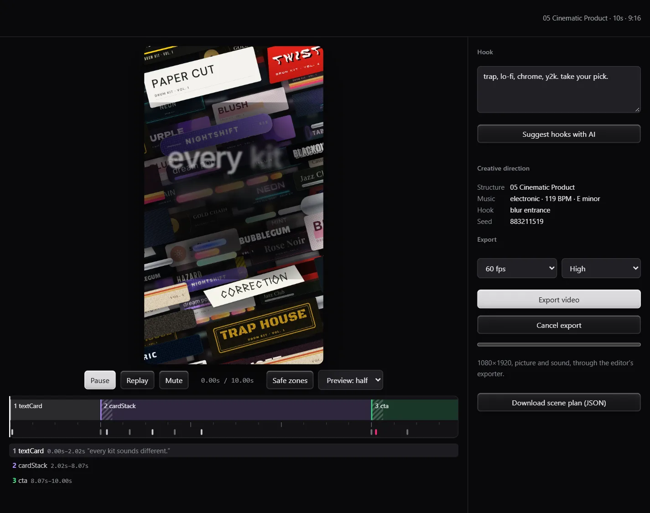Viewport: 650px width, 513px height.
Task: Select the cardStack 2.02s–8.07s scene row
Action: tap(234, 466)
